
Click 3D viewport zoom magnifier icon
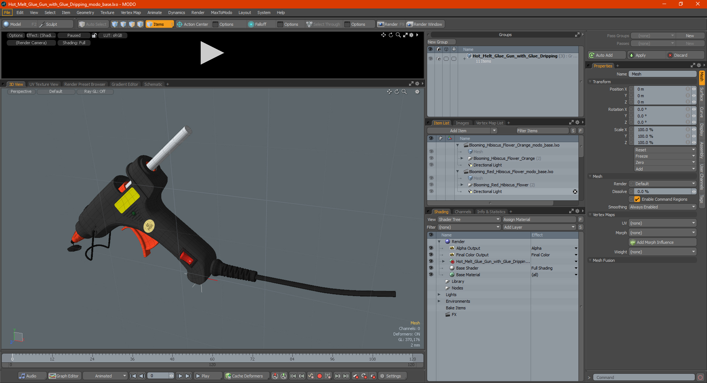[x=404, y=92]
